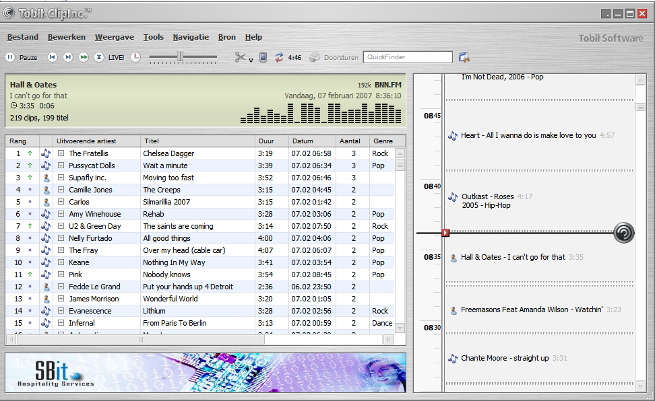The image size is (655, 401).
Task: Expand the Amy Winehouse entry
Action: [61, 214]
